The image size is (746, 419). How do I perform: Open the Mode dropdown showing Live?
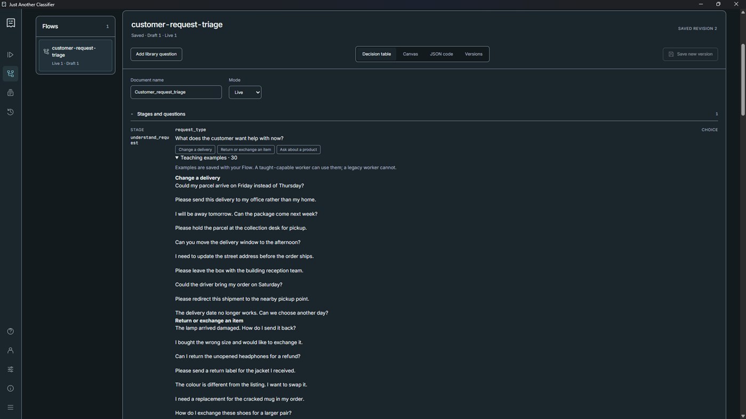(x=245, y=92)
